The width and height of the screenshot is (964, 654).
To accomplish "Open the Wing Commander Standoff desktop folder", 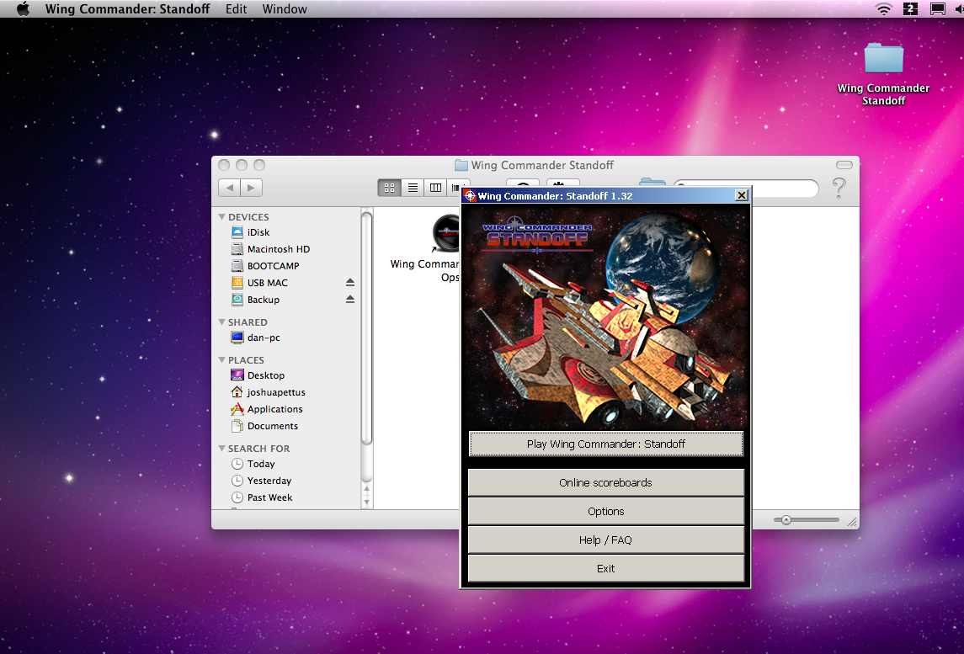I will [x=883, y=59].
